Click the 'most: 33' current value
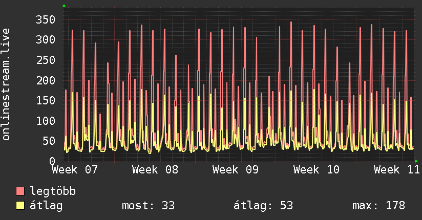Screen dimensions: 422x220 pos(149,206)
